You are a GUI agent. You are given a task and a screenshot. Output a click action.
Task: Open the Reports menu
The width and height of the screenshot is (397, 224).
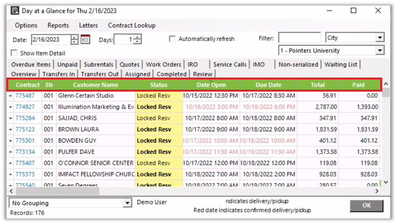pyautogui.click(x=58, y=25)
